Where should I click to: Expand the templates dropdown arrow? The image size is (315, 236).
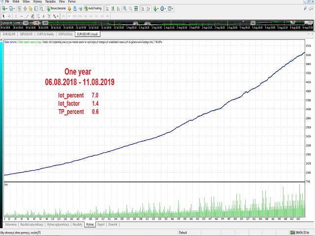tap(172, 9)
